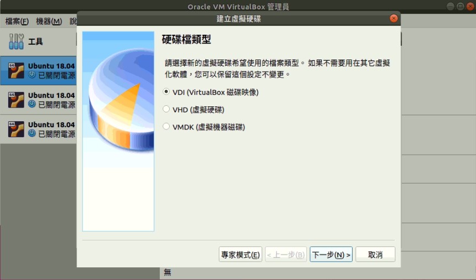Click the power-off status icon of the last VM

[x=32, y=133]
